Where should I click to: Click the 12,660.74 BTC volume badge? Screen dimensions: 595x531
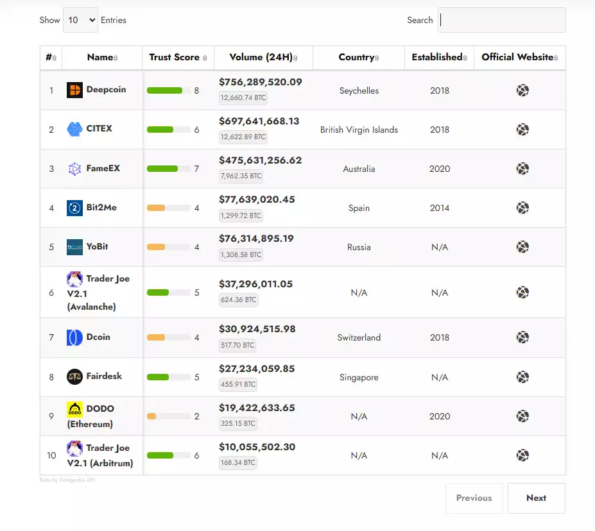point(243,97)
